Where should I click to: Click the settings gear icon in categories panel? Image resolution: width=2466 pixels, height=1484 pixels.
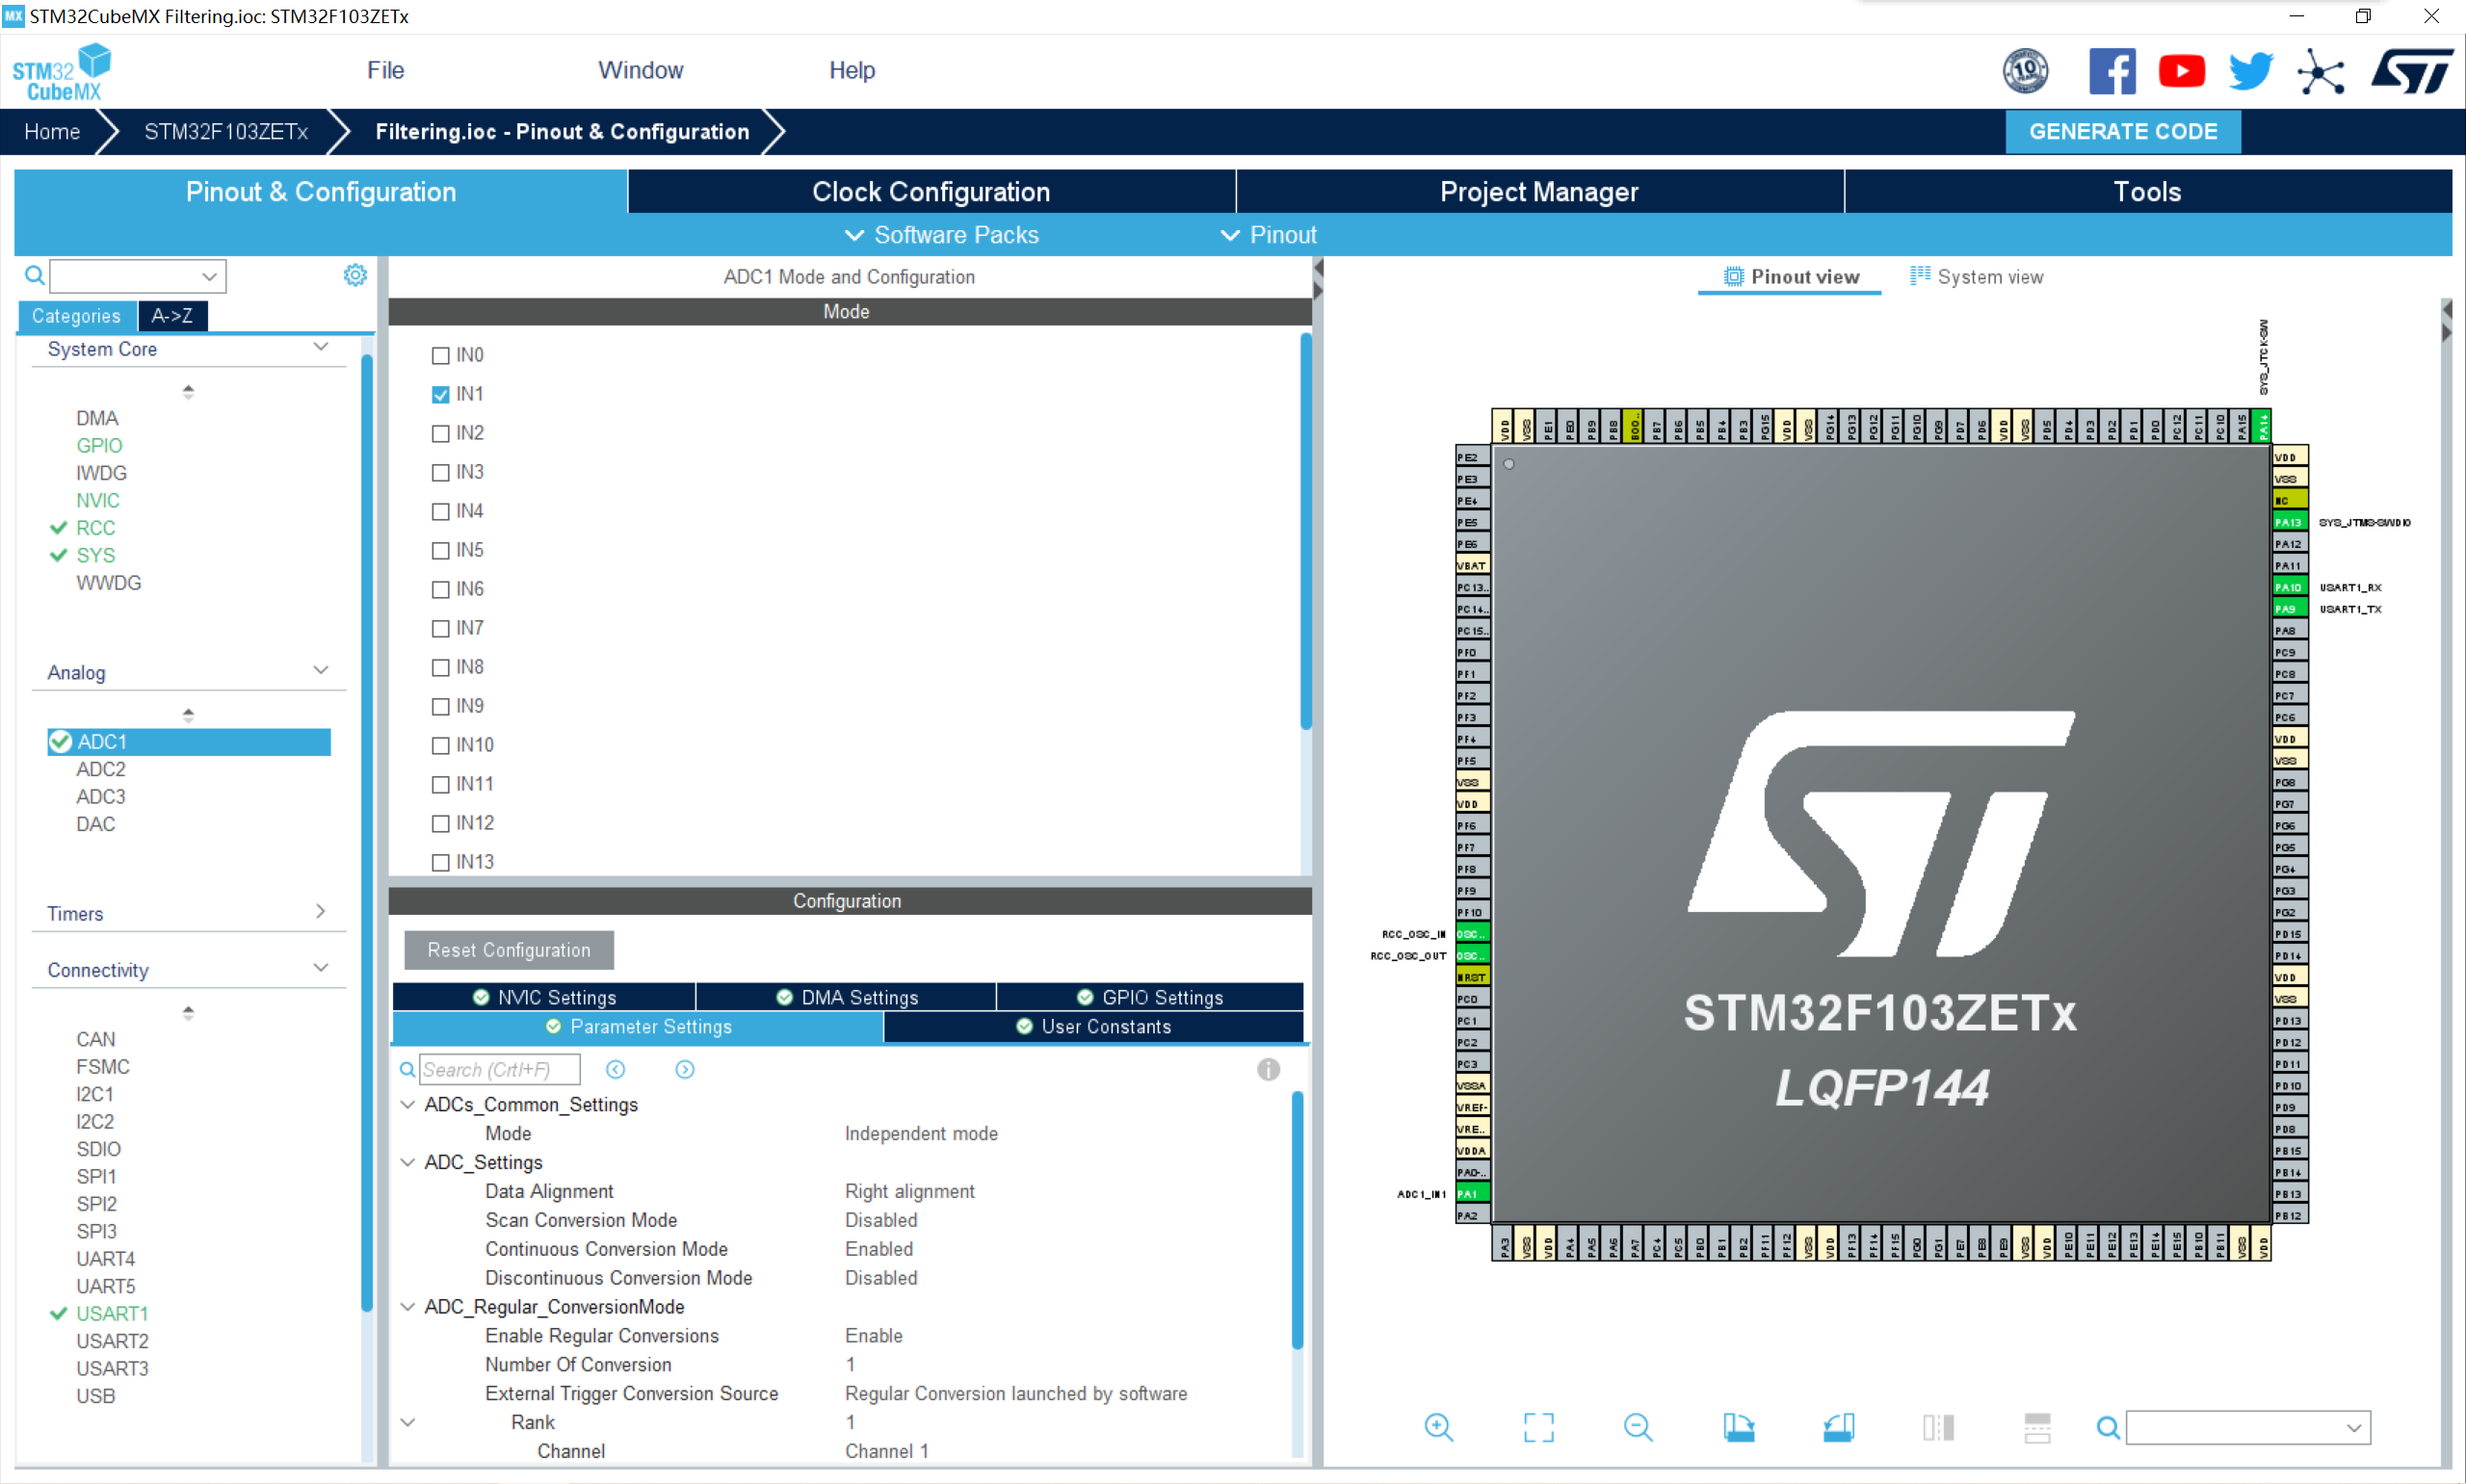354,274
